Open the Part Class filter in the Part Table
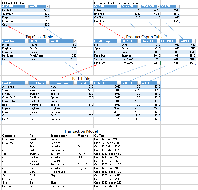Viewport: 198px width, 190px height. click(x=48, y=83)
